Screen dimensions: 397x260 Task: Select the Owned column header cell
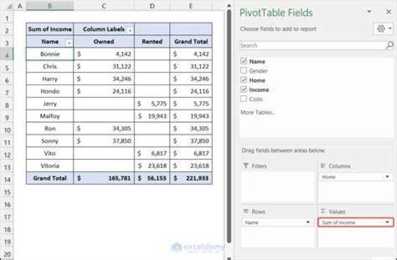click(104, 41)
